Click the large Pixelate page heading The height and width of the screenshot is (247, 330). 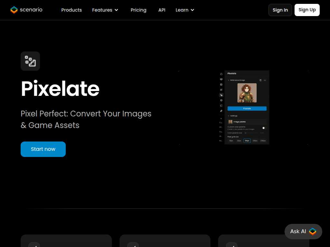click(x=60, y=89)
